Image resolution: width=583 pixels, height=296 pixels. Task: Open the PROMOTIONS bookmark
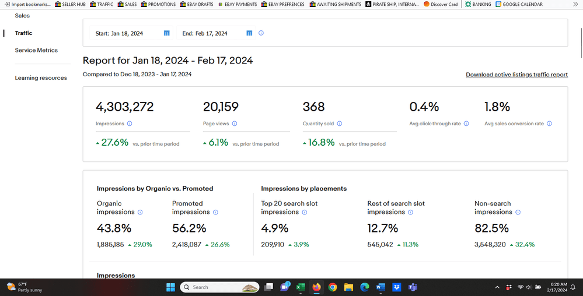coord(158,4)
